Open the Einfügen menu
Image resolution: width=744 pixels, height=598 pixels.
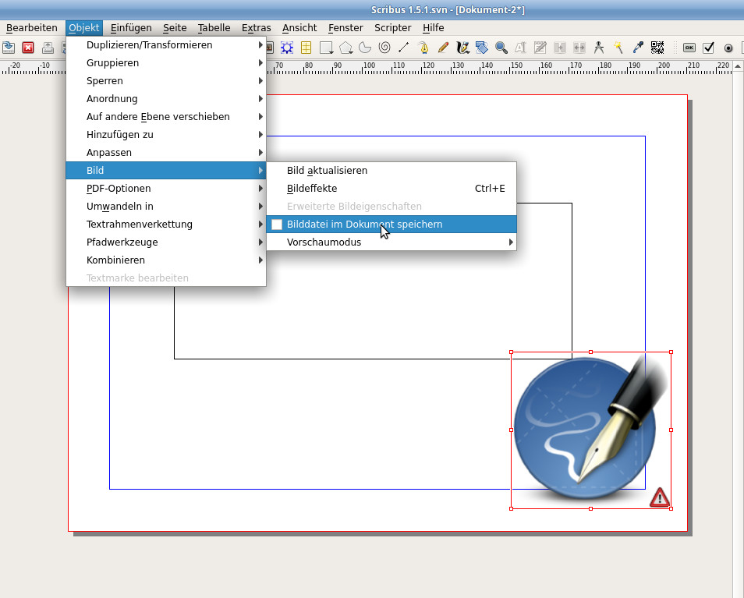pos(131,28)
